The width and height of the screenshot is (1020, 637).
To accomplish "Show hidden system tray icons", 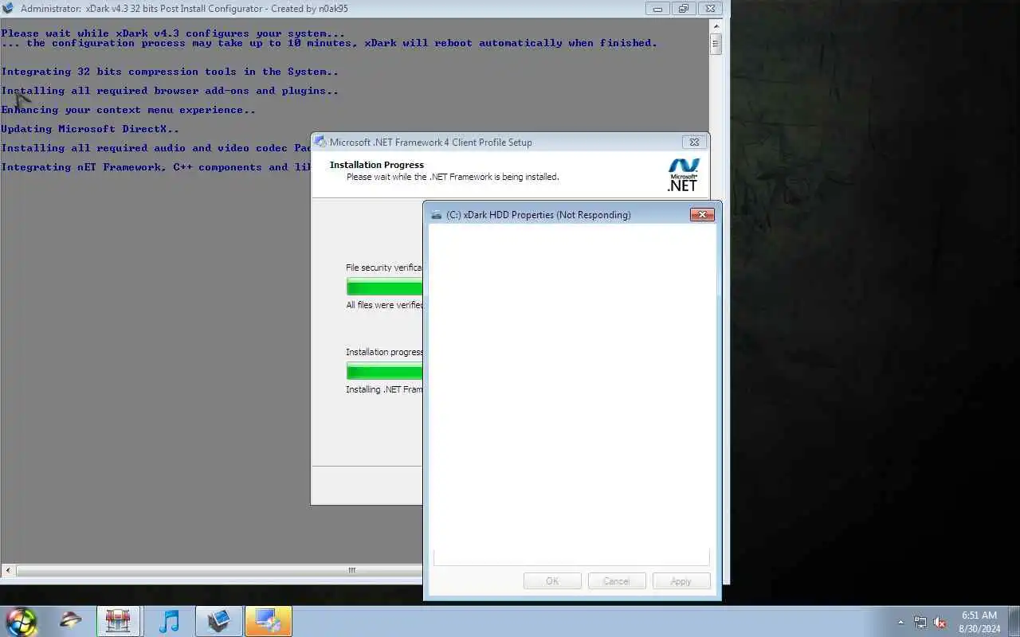I will 901,623.
